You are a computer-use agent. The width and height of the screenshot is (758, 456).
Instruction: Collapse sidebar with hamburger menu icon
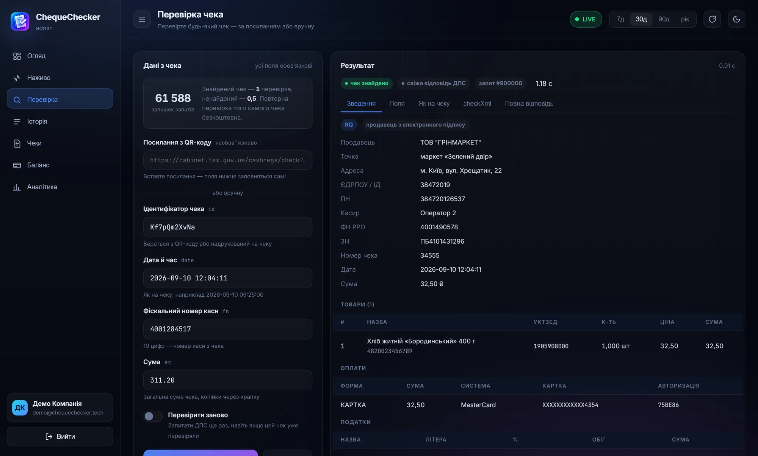(x=142, y=19)
